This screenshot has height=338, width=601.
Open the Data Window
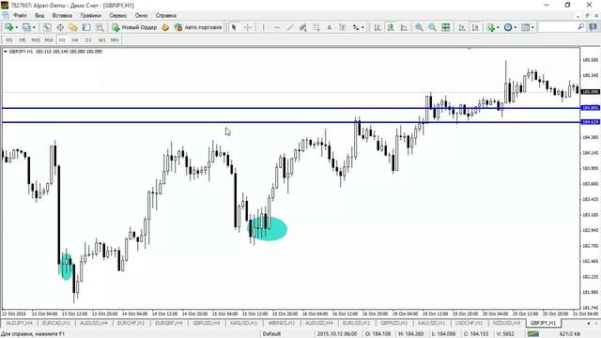tap(60, 27)
